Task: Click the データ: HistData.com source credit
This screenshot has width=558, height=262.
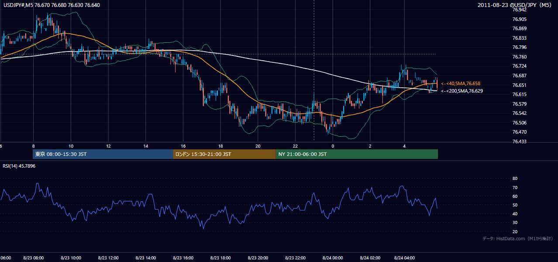Action: click(x=518, y=238)
